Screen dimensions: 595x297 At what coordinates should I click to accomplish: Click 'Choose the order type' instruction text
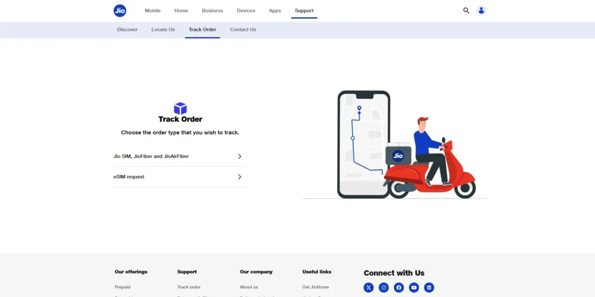[180, 133]
